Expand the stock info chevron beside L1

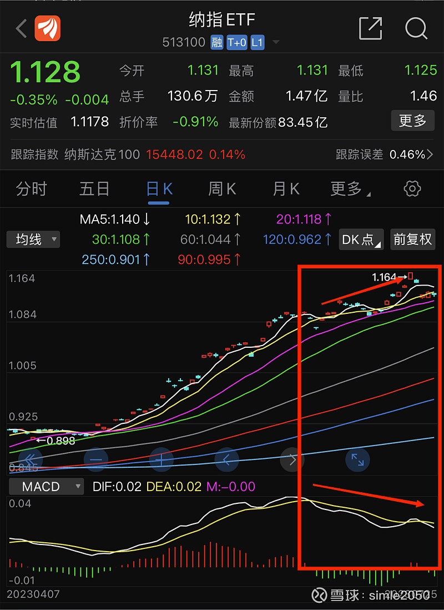(x=276, y=42)
